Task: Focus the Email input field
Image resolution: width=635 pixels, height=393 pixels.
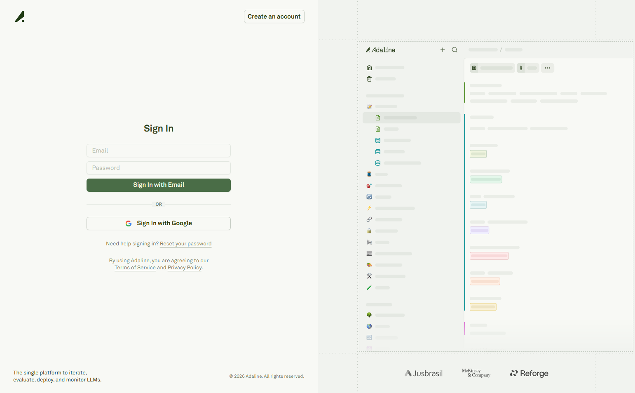Action: click(x=159, y=151)
